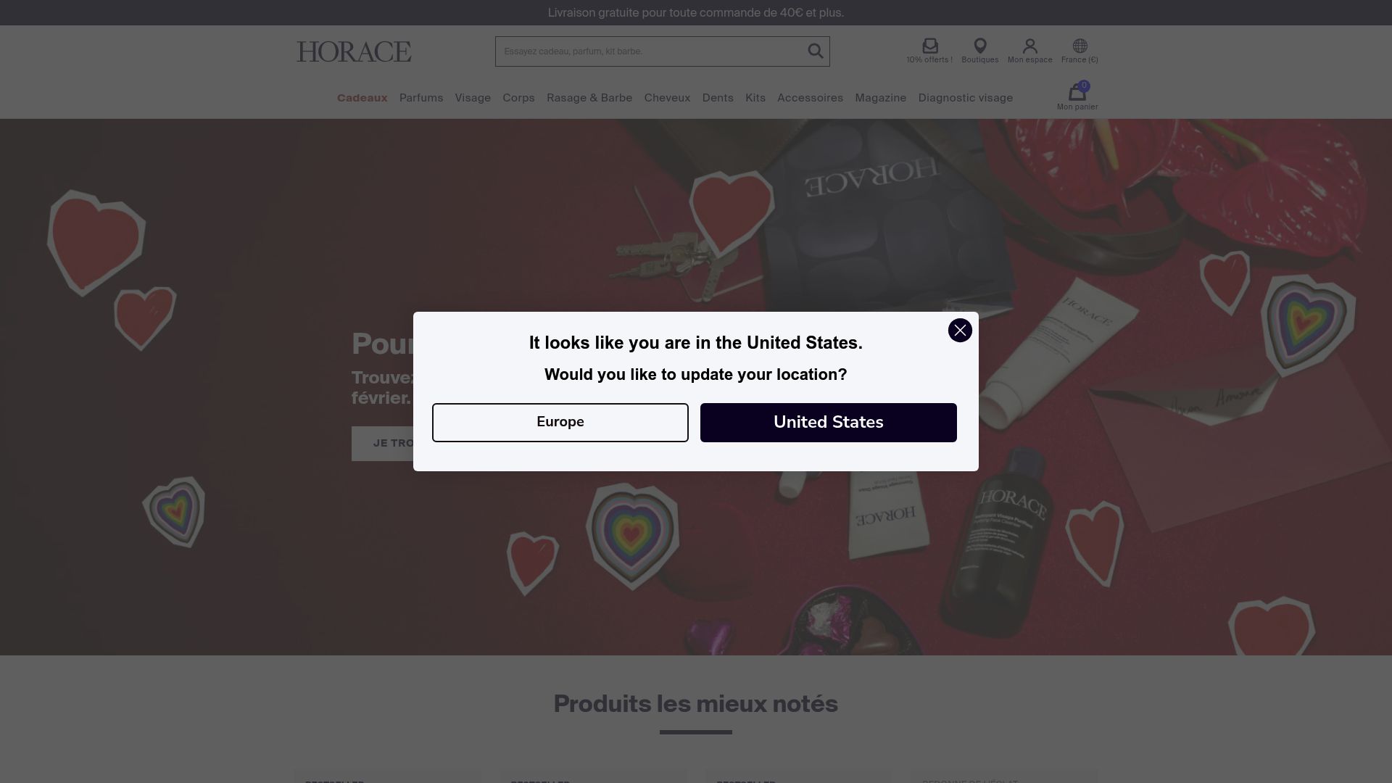Click the search magnifier icon

pyautogui.click(x=816, y=51)
